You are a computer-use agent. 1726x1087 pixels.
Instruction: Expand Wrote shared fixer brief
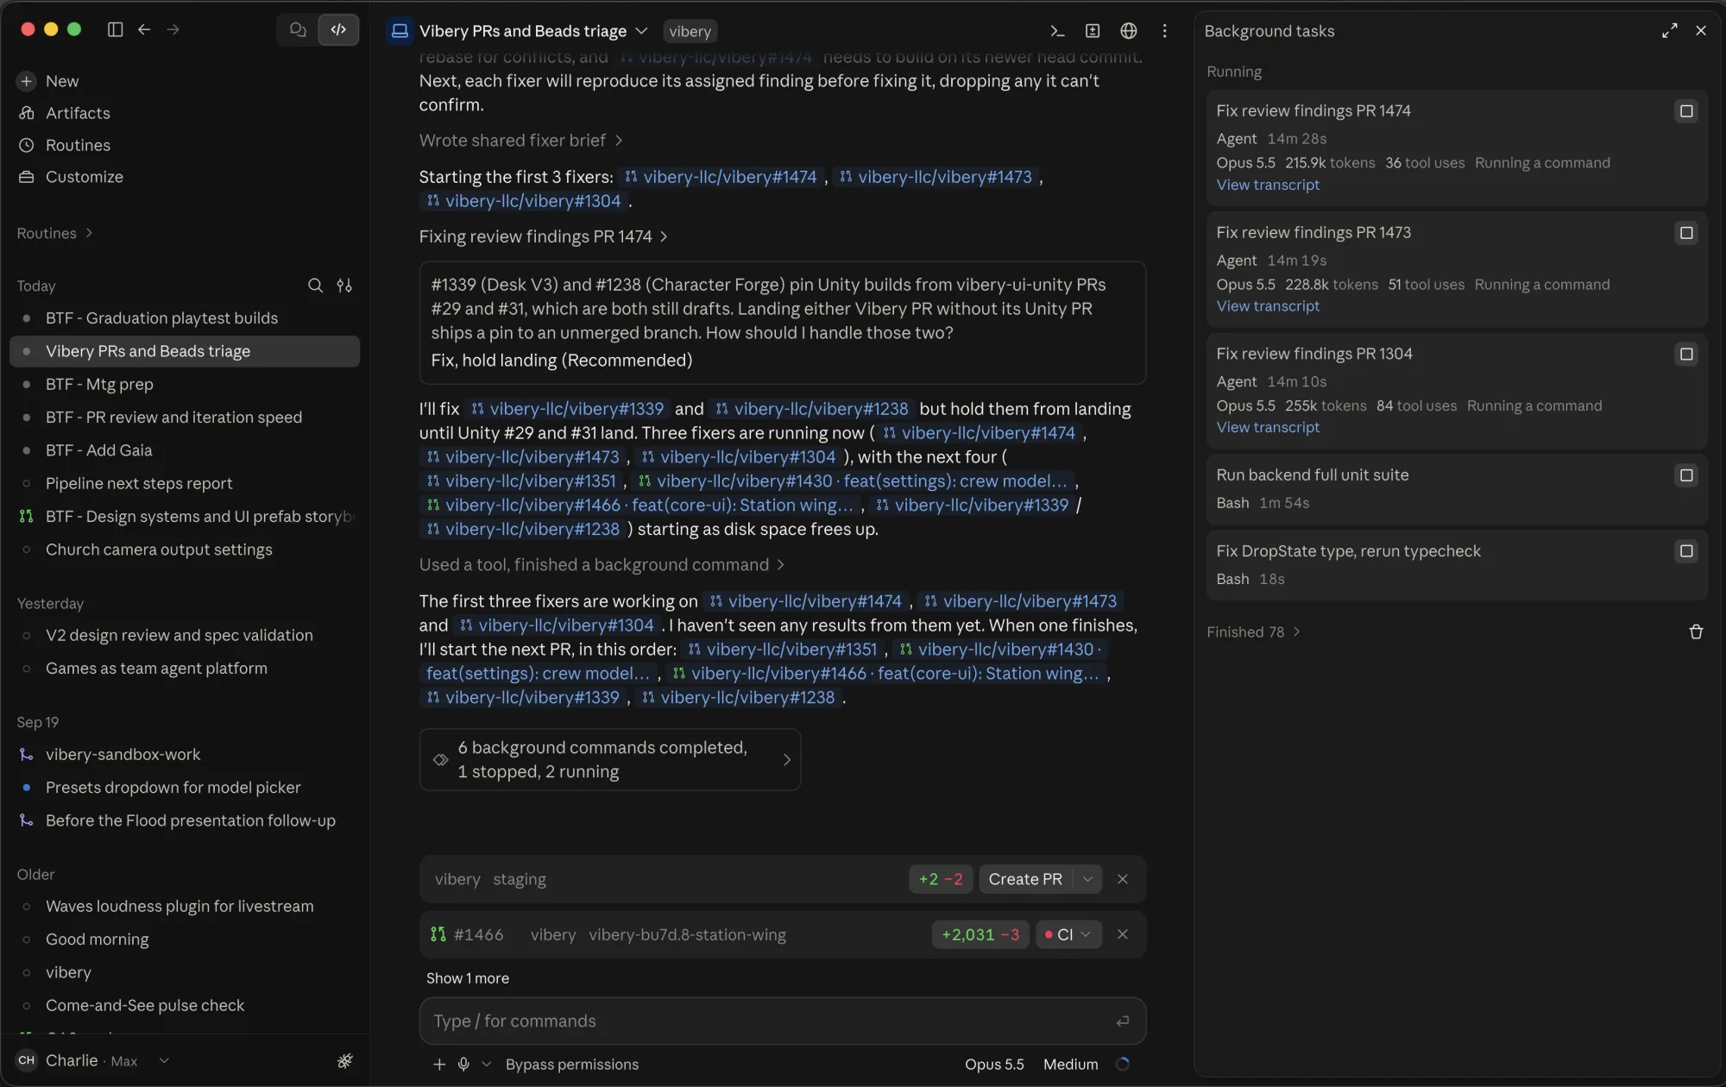(520, 141)
